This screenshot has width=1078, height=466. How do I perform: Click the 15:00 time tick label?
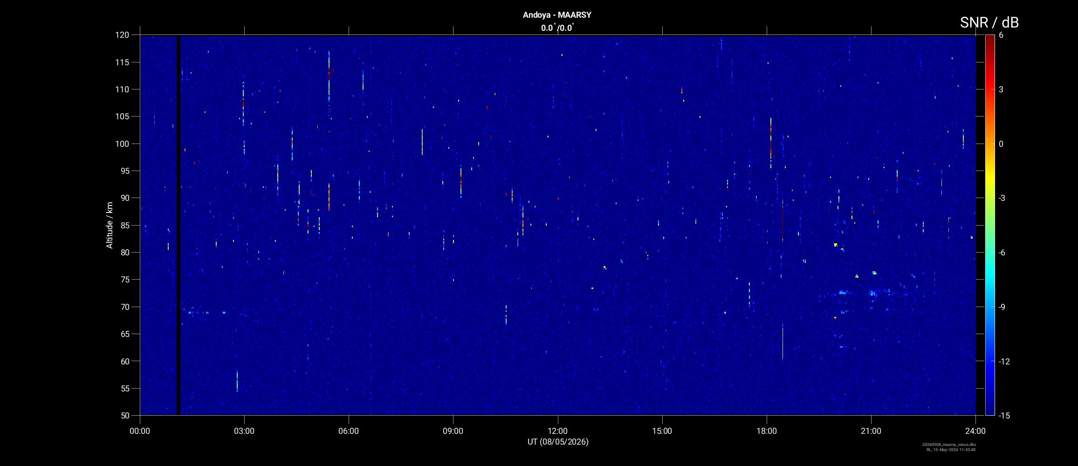coord(662,431)
